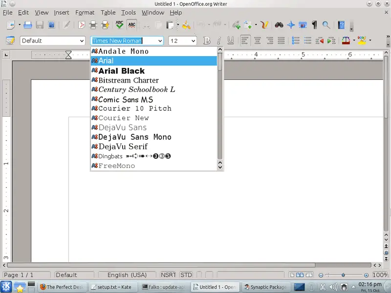
Task: Show Draw Functions icon
Action: point(264,25)
